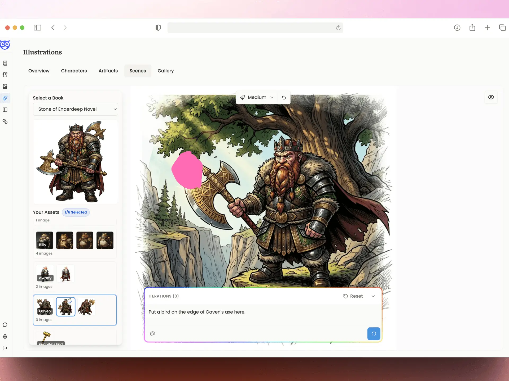Expand the iterations chevron beside Reset
This screenshot has height=381, width=509.
tap(373, 296)
